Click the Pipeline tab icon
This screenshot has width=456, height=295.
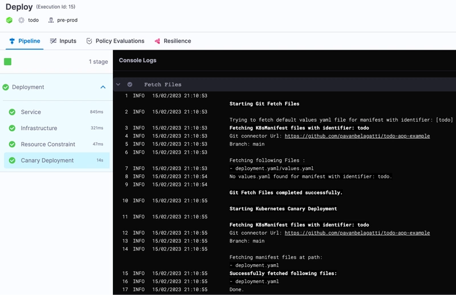point(12,41)
